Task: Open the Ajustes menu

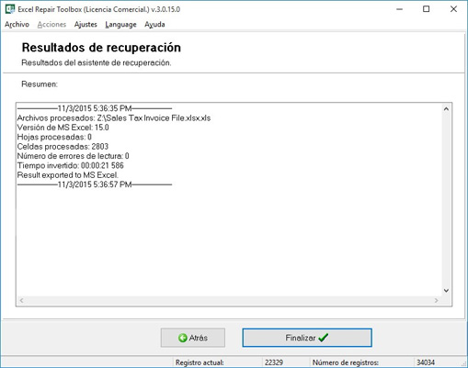Action: (86, 25)
